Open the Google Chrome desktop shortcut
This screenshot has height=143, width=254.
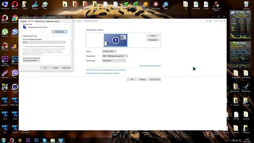coord(15,19)
